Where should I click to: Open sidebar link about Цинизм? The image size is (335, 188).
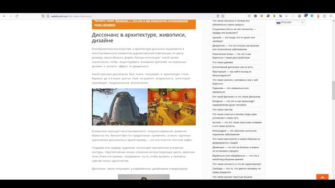233,39
